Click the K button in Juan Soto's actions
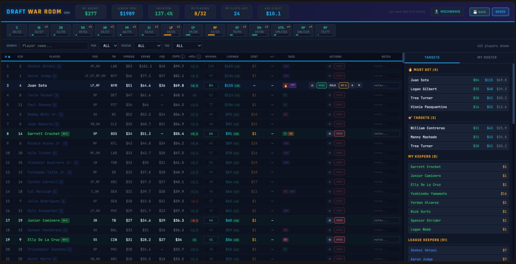 pyautogui.click(x=352, y=86)
